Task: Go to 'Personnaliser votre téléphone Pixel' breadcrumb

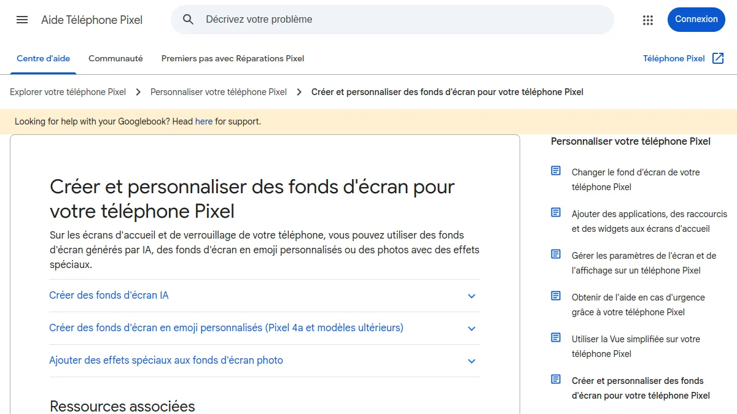Action: point(219,92)
